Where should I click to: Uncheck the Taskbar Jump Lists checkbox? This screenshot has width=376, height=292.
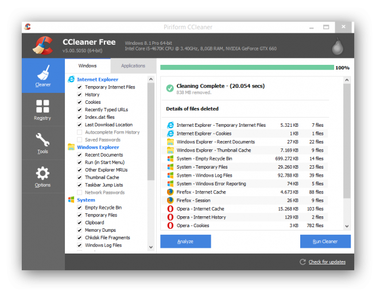coord(80,185)
